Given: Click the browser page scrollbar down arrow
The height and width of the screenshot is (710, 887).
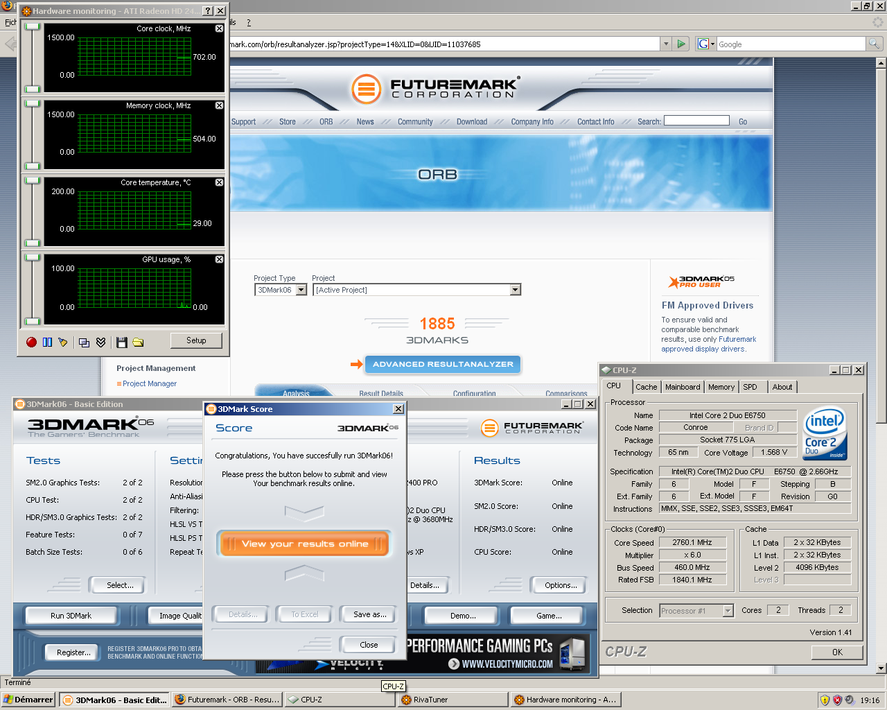Looking at the screenshot, I should [x=881, y=668].
